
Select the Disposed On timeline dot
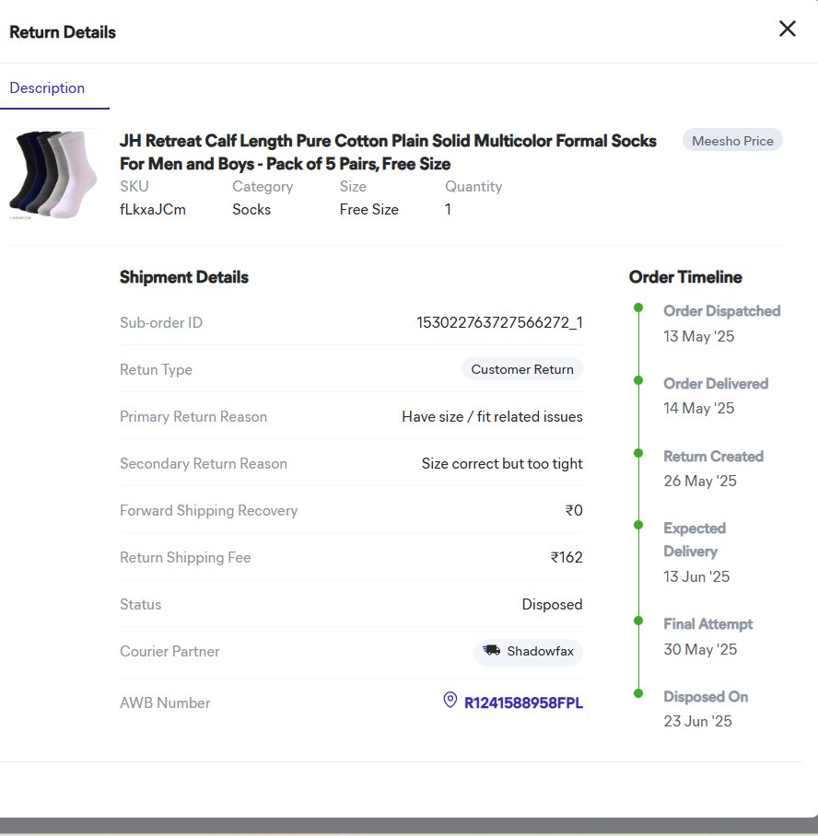pos(637,693)
